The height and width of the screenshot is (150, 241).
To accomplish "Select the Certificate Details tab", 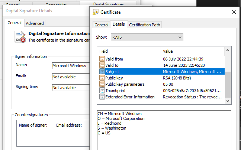I will point(119,24).
